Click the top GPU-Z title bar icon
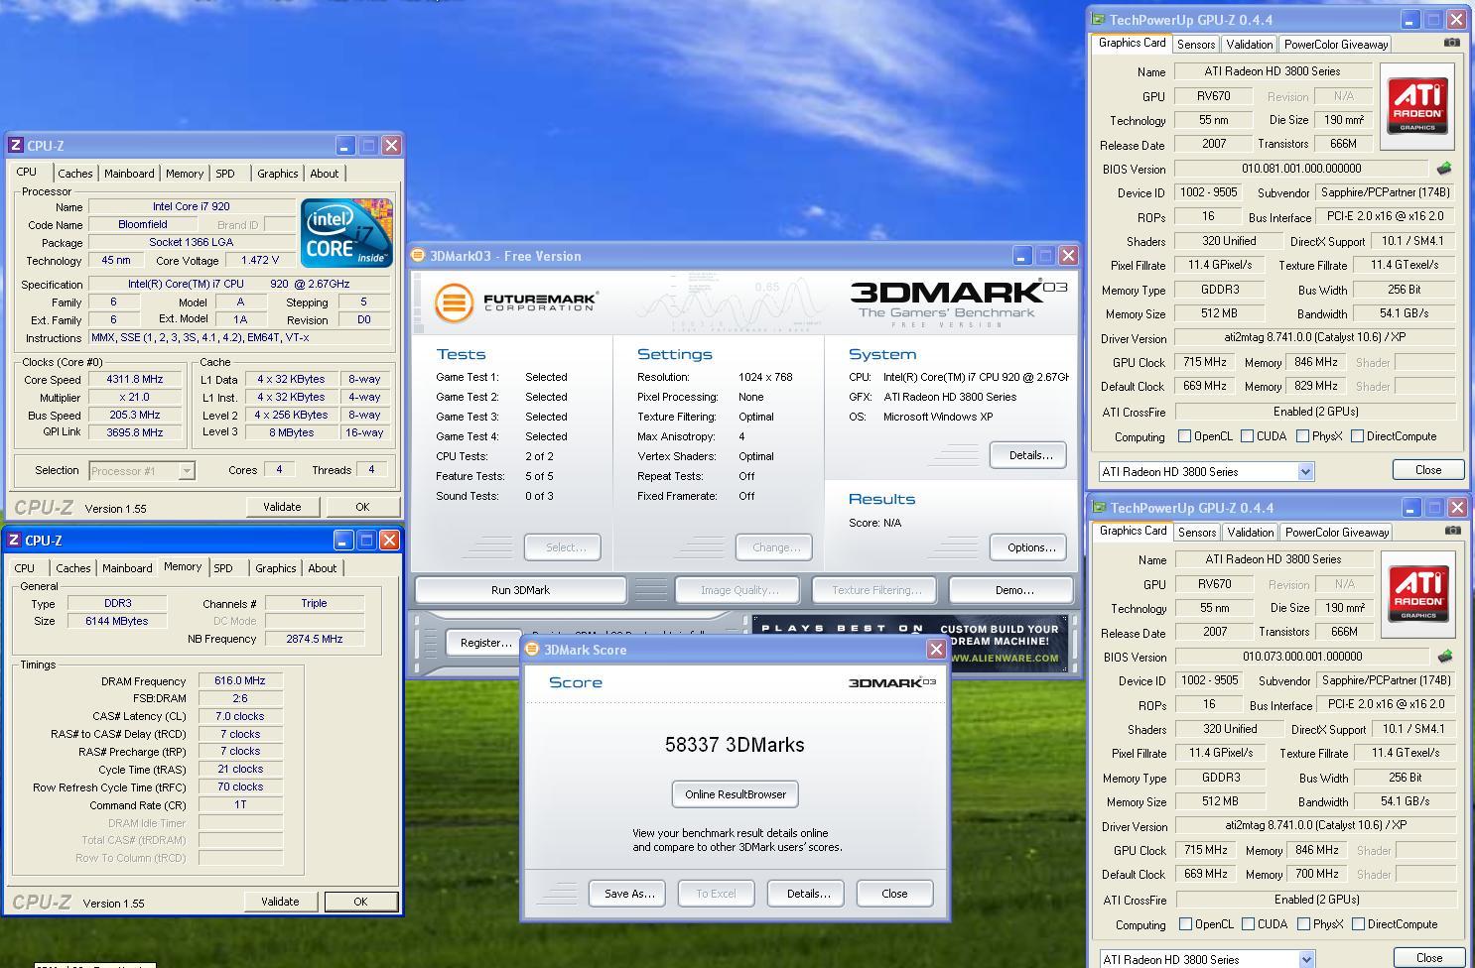The image size is (1475, 968). 1098,19
